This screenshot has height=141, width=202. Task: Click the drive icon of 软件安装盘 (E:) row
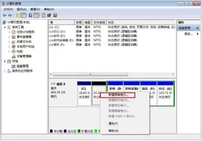click(51, 40)
